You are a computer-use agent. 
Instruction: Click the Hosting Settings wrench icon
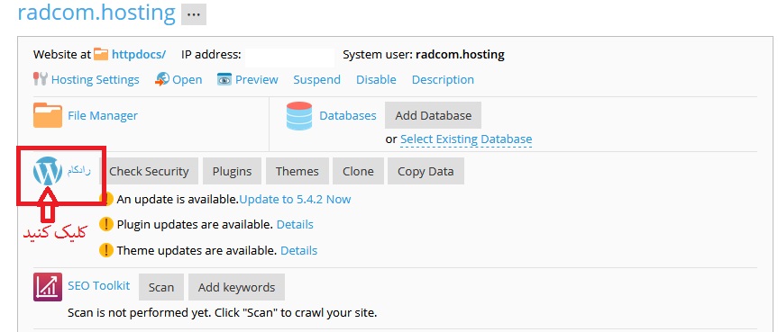point(41,79)
